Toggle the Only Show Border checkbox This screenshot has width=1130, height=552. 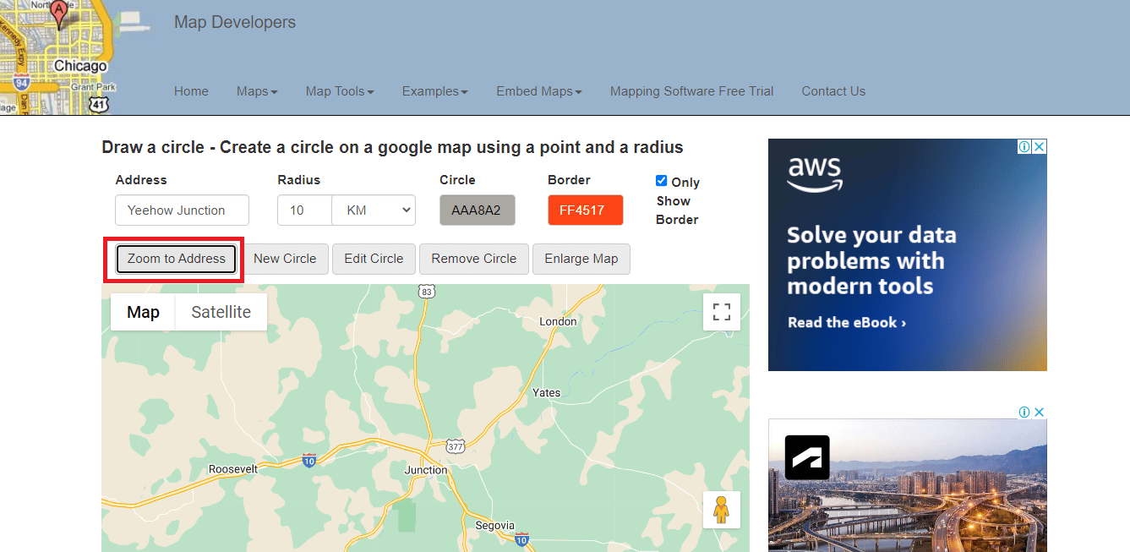(662, 181)
